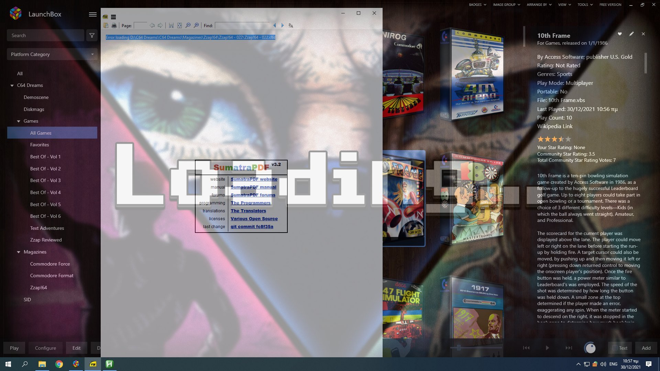Click the zoom out magnifier icon
660x371 pixels.
point(188,25)
